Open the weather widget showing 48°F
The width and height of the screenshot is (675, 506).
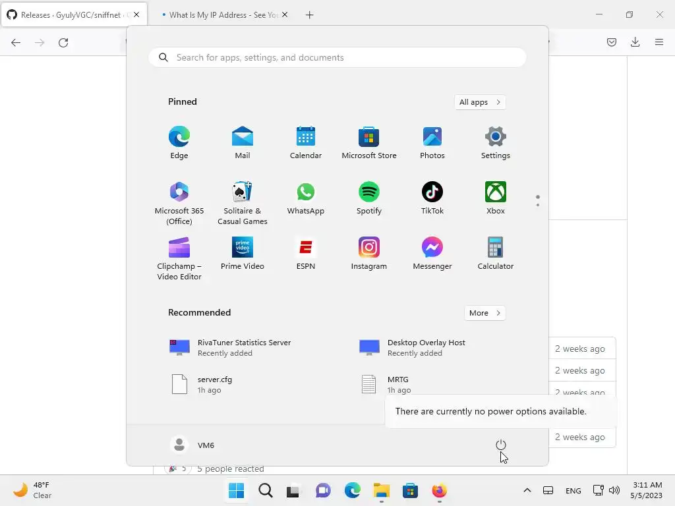[33, 490]
